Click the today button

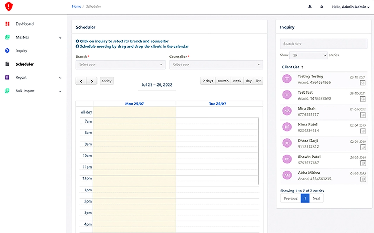point(107,81)
